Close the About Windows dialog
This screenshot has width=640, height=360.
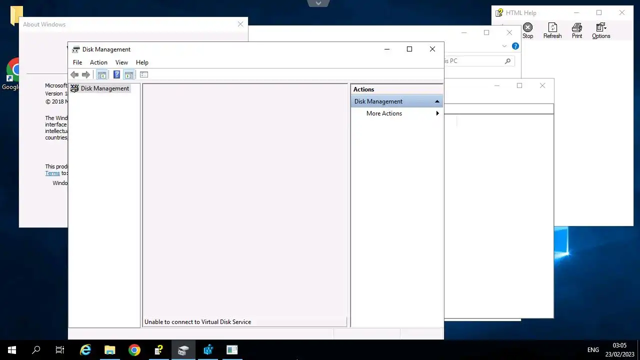coord(240,24)
